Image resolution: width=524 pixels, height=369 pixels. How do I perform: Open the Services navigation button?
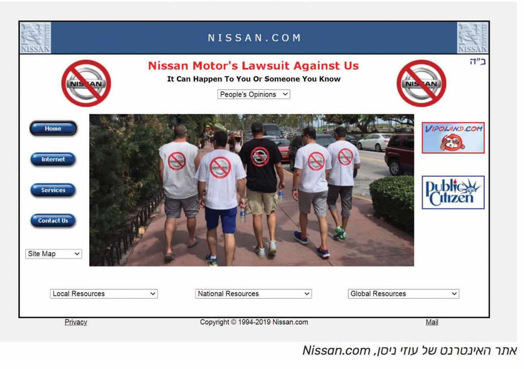point(53,190)
